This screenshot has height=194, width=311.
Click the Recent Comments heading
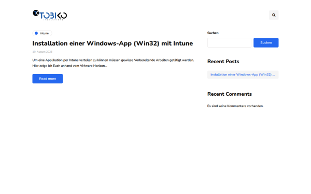[230, 94]
